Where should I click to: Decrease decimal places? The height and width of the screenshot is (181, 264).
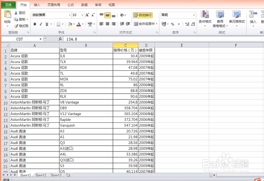point(193,24)
